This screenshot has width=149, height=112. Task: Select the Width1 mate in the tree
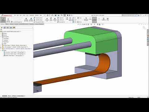14,56
